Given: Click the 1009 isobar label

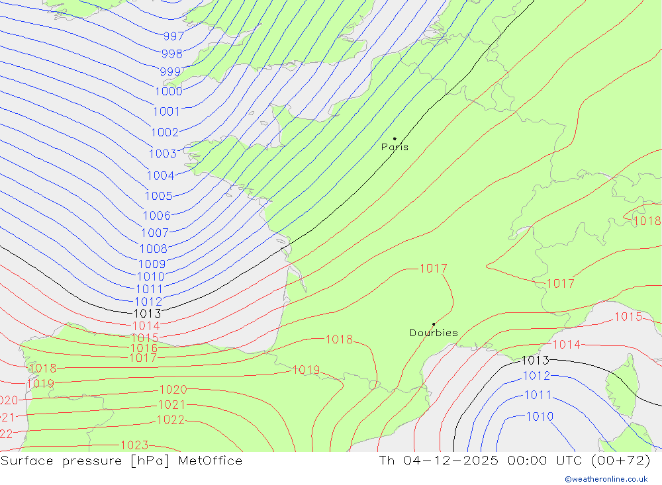Looking at the screenshot, I should [x=152, y=264].
